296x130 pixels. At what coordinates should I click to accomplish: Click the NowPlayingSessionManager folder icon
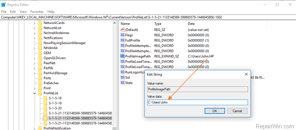point(40,43)
